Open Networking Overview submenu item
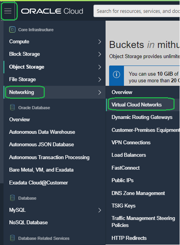This screenshot has width=180, height=245. tap(122, 92)
